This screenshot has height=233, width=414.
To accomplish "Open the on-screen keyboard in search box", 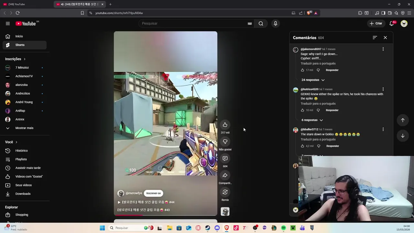I will [x=250, y=23].
